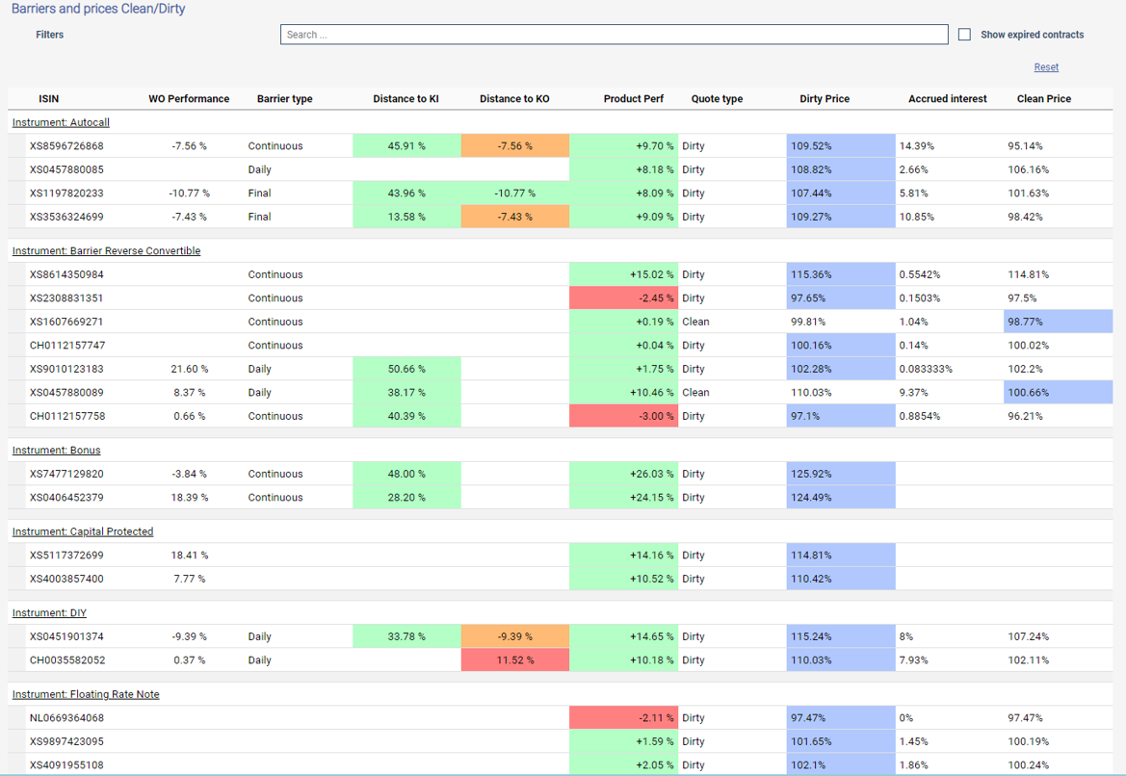This screenshot has width=1126, height=776.
Task: Collapse the Instrument: Floating Rate Note group
Action: click(x=86, y=694)
